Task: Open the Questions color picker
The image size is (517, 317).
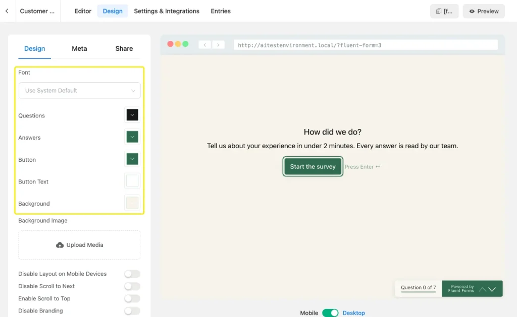Action: click(x=132, y=115)
